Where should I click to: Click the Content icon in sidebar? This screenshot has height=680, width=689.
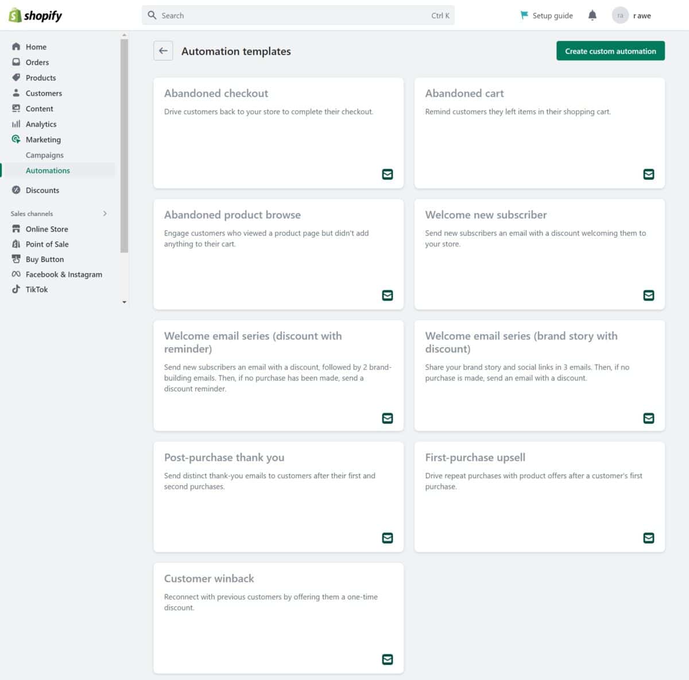coord(16,109)
